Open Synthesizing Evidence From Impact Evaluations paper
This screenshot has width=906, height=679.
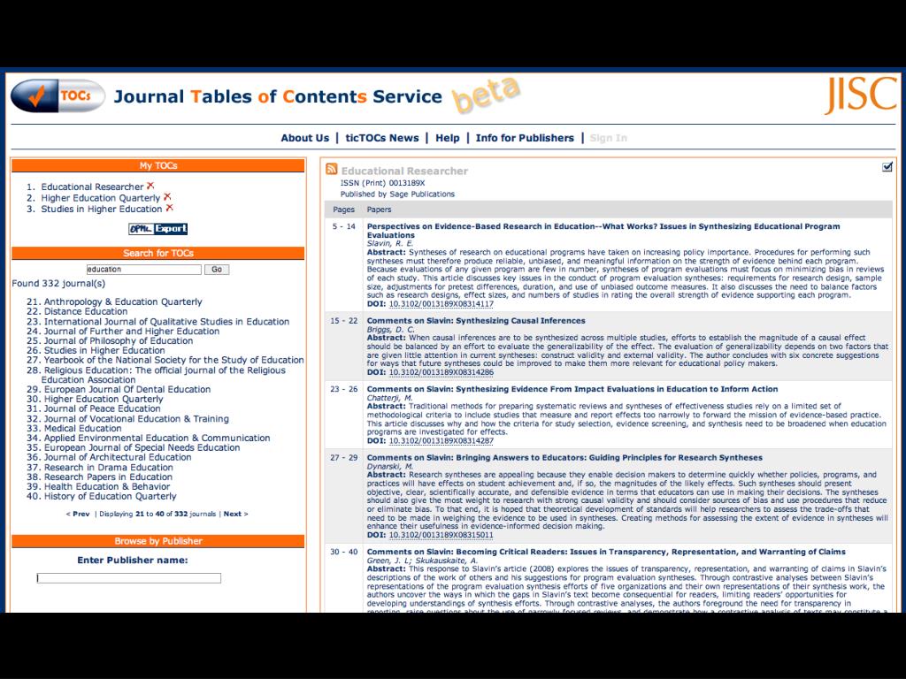pyautogui.click(x=572, y=389)
